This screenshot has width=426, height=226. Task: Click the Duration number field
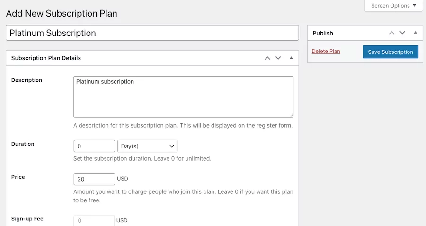[x=94, y=146]
